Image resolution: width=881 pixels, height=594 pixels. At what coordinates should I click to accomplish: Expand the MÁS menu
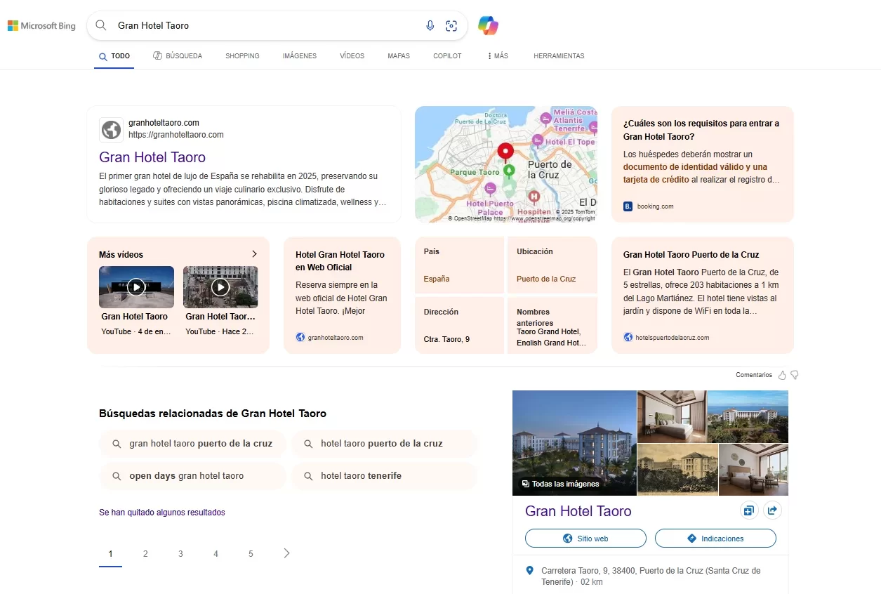(x=498, y=56)
